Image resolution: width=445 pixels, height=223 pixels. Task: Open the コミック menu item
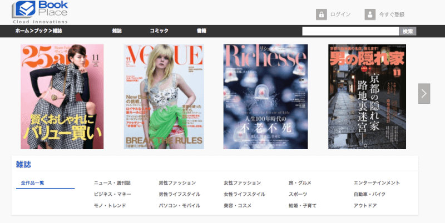159,31
